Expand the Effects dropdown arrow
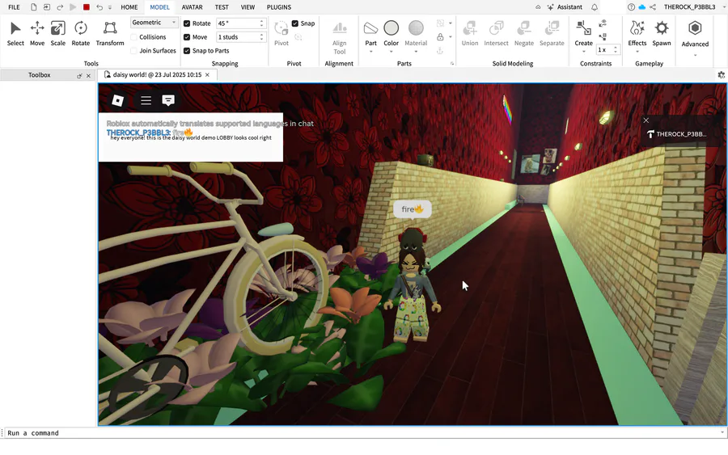The width and height of the screenshot is (728, 455). coord(637,52)
